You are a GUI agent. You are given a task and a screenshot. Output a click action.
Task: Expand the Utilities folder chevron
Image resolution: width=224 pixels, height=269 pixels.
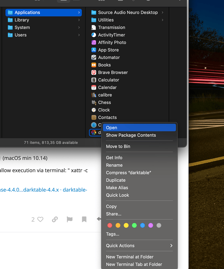(x=162, y=20)
